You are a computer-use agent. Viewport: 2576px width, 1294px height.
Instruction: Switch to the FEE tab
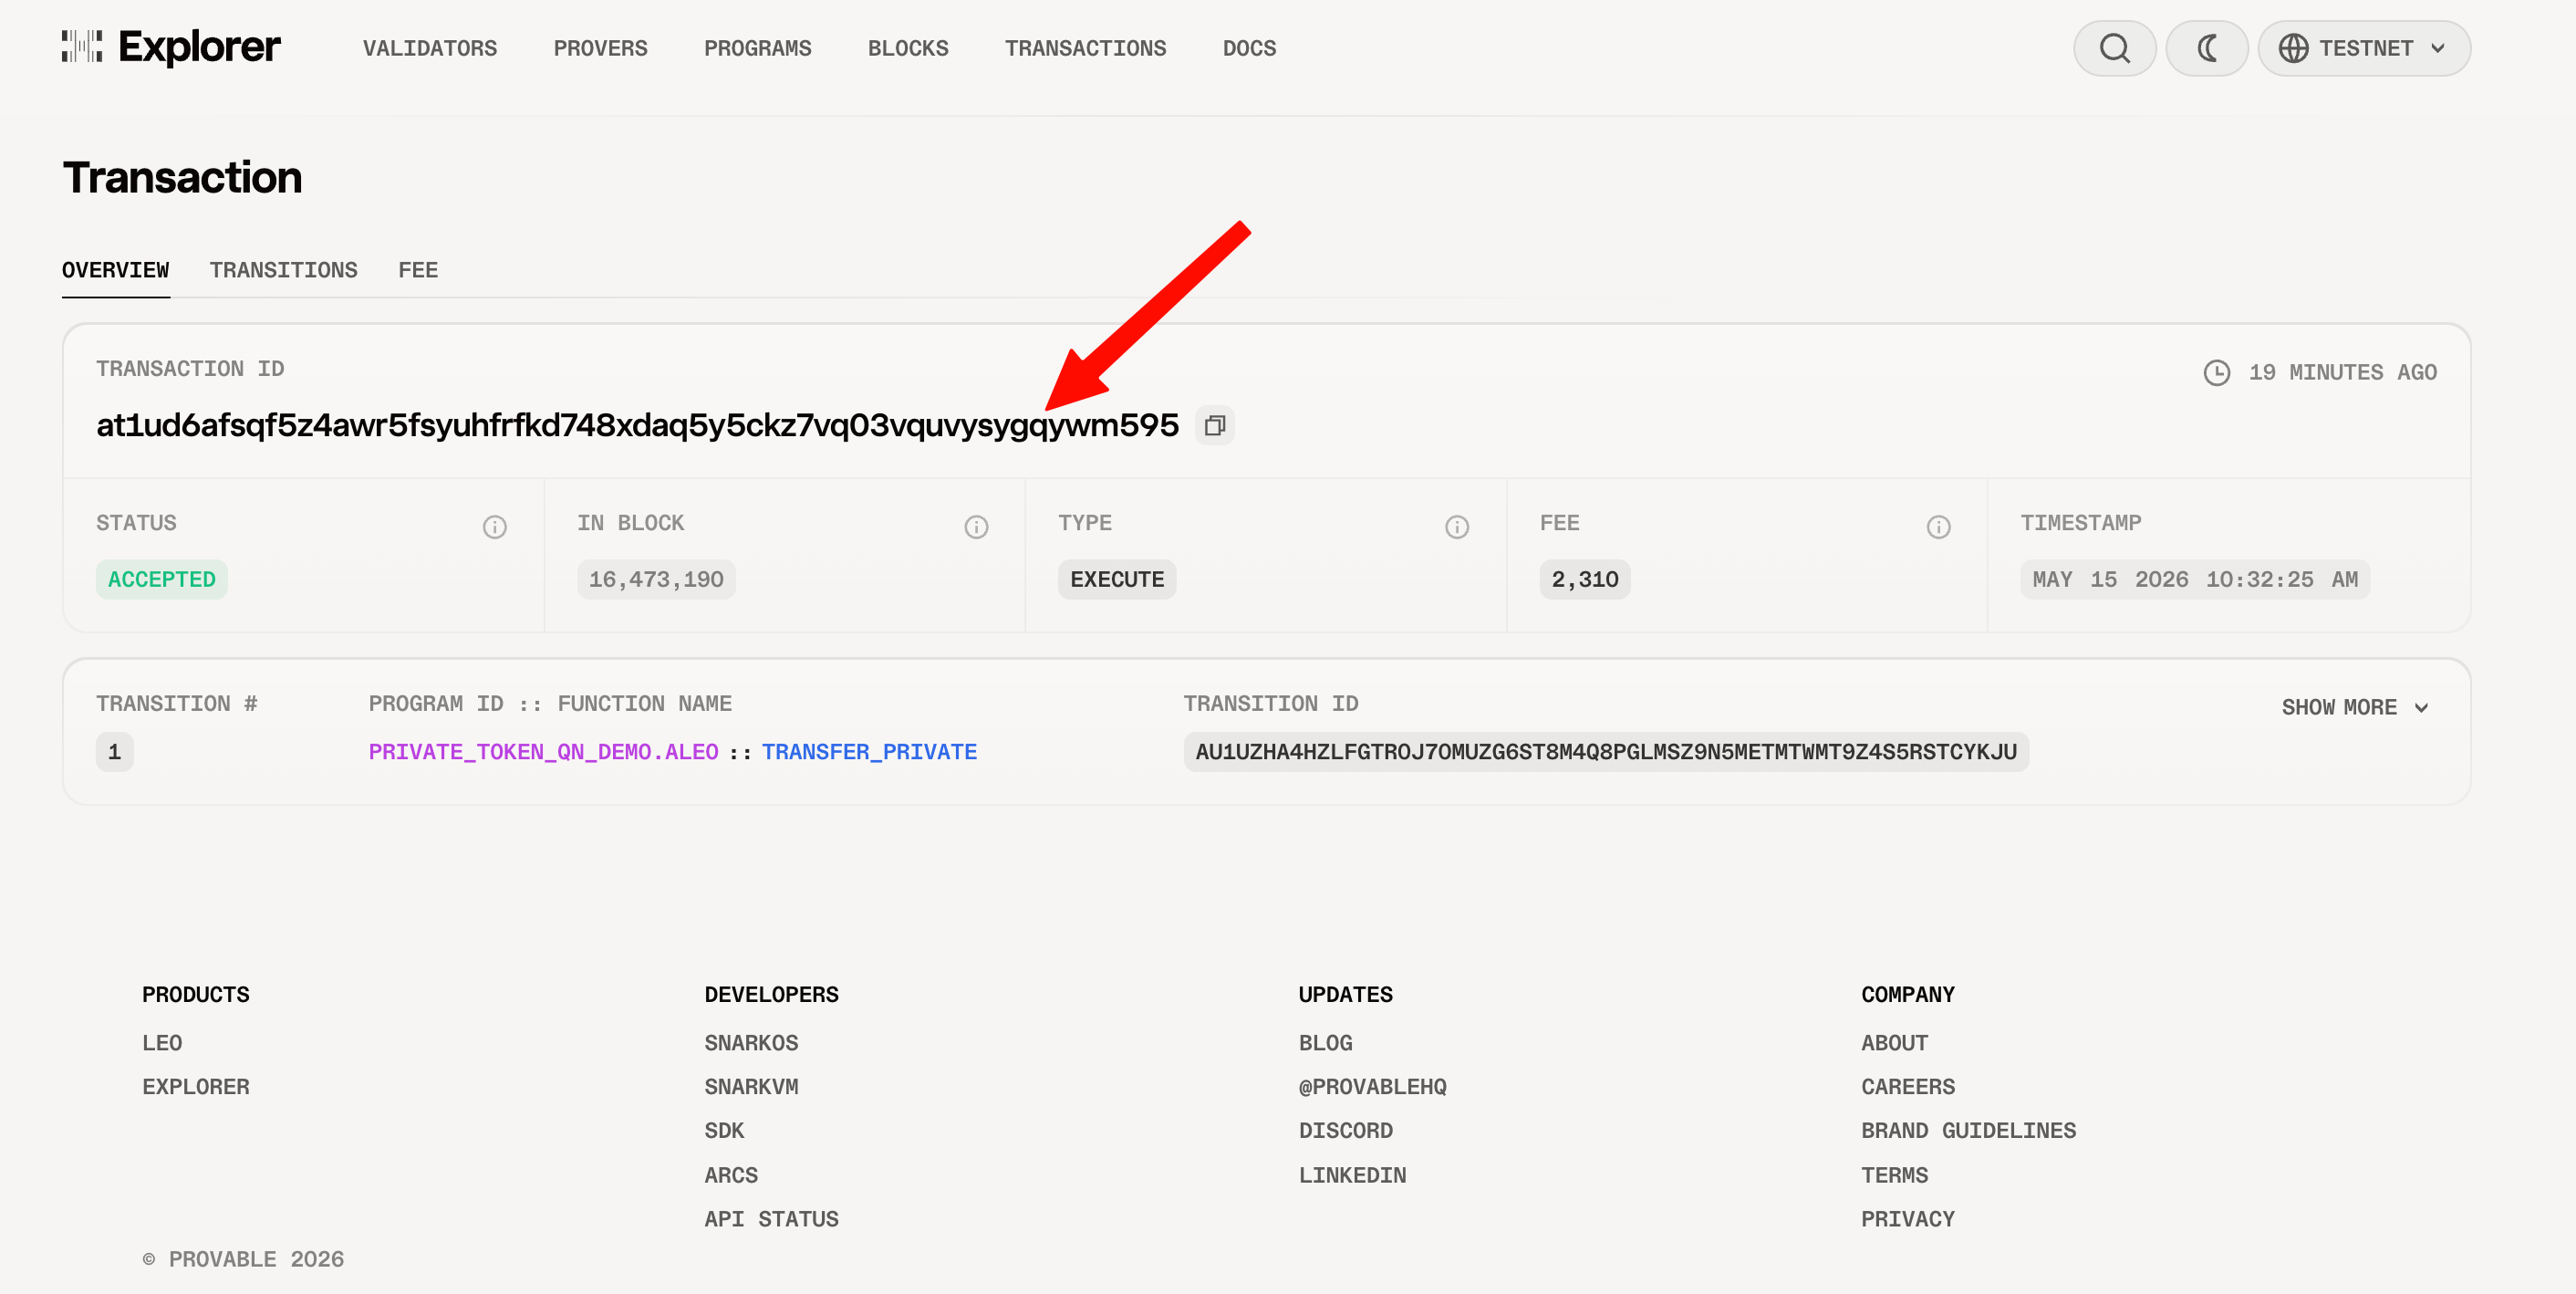coord(418,270)
